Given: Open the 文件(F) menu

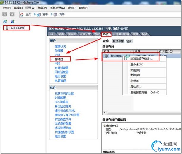Looking at the screenshot, I should tap(7, 8).
